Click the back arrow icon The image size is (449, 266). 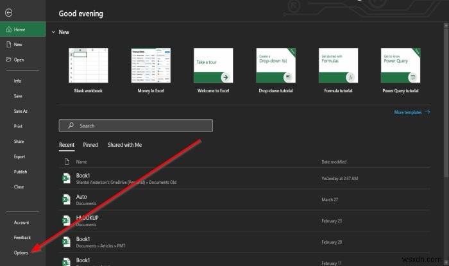8,13
